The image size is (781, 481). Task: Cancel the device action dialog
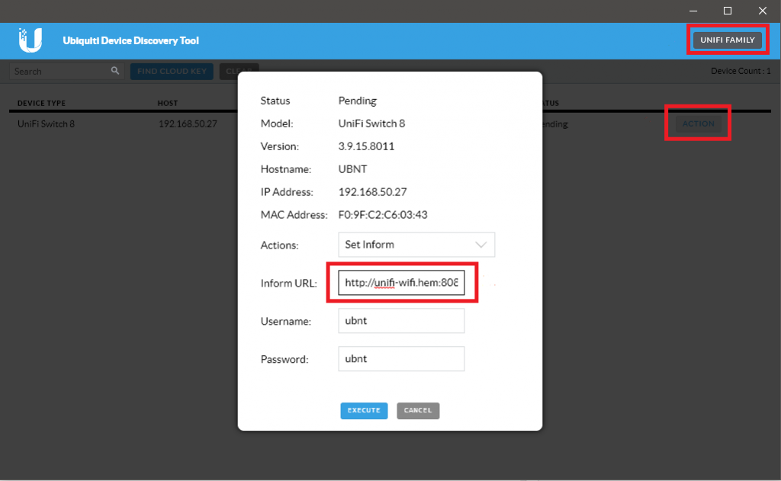pos(418,410)
